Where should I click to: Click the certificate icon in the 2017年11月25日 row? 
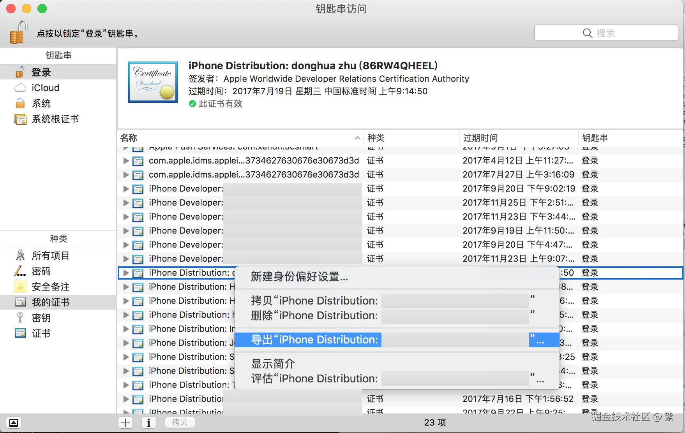138,203
